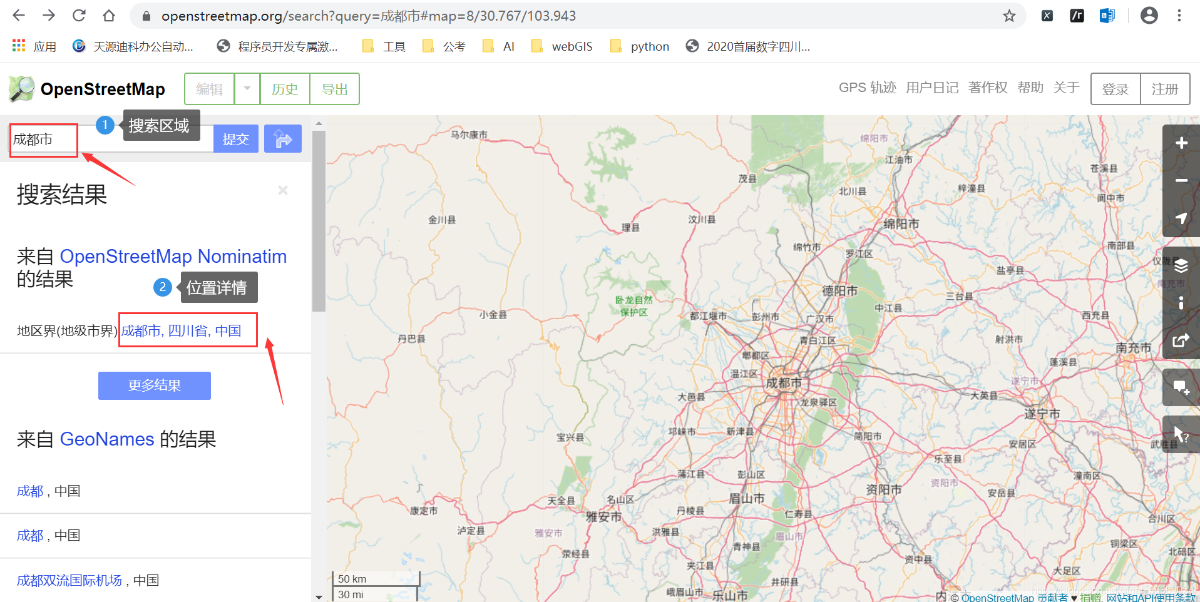Zoom out of the map
The image size is (1200, 602).
click(x=1181, y=180)
